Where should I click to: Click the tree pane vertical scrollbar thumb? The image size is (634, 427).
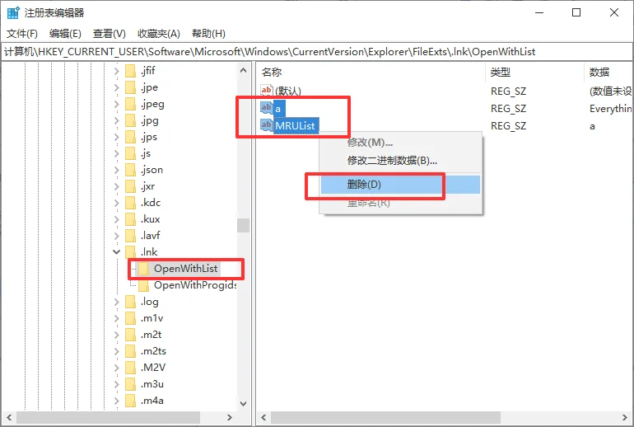pyautogui.click(x=243, y=225)
